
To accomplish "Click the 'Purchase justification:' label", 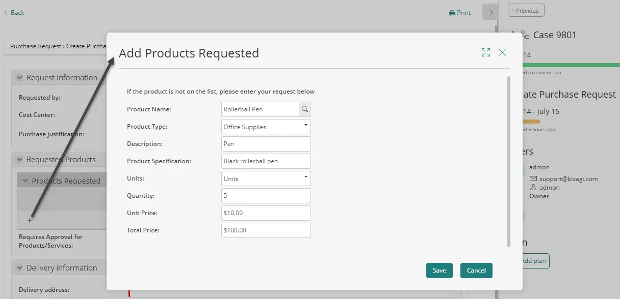I will [x=51, y=134].
